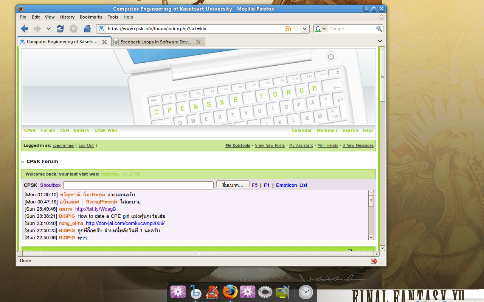
Task: Focus the Google search box
Action: [x=352, y=29]
